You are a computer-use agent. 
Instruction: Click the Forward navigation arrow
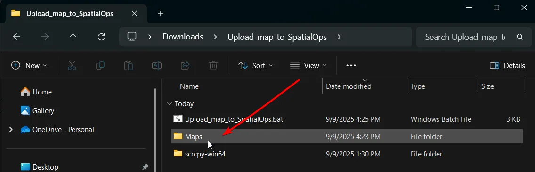point(45,37)
